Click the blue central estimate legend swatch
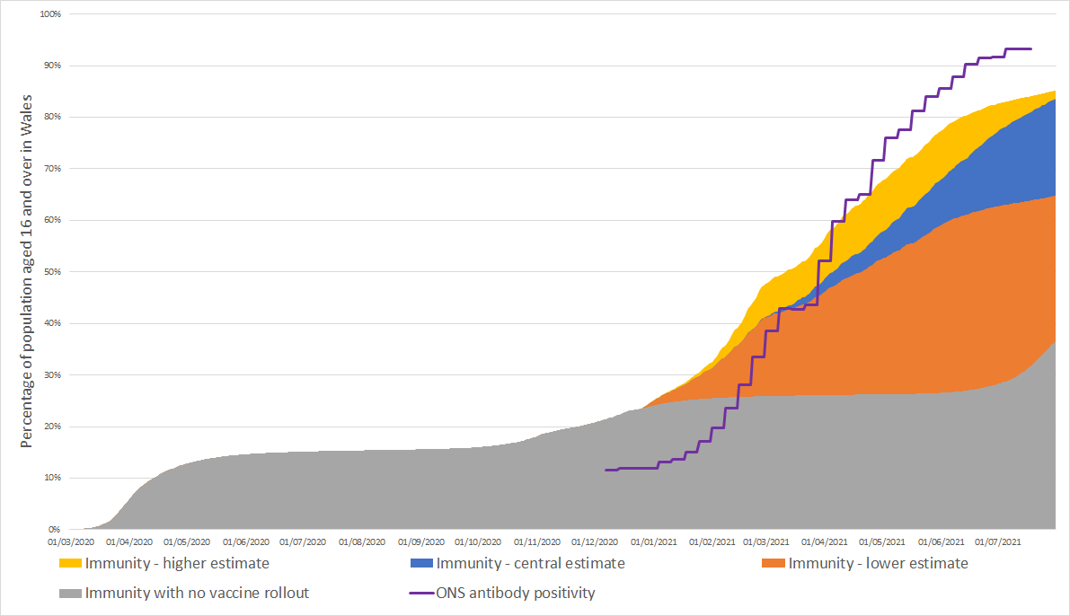 pyautogui.click(x=421, y=564)
